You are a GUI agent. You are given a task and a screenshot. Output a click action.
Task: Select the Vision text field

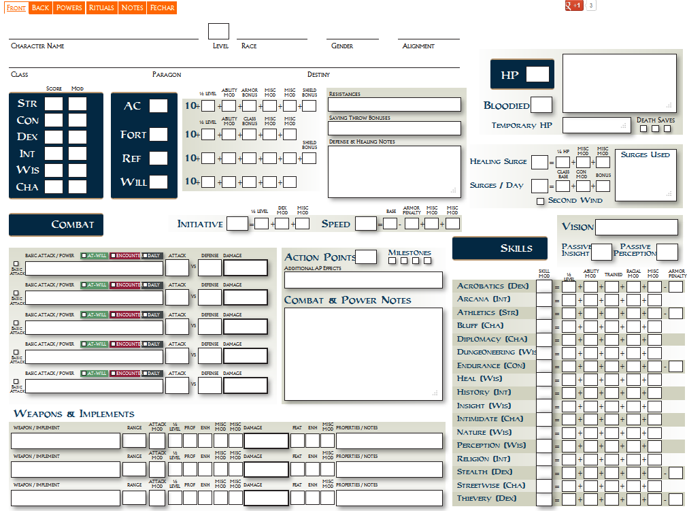(636, 227)
